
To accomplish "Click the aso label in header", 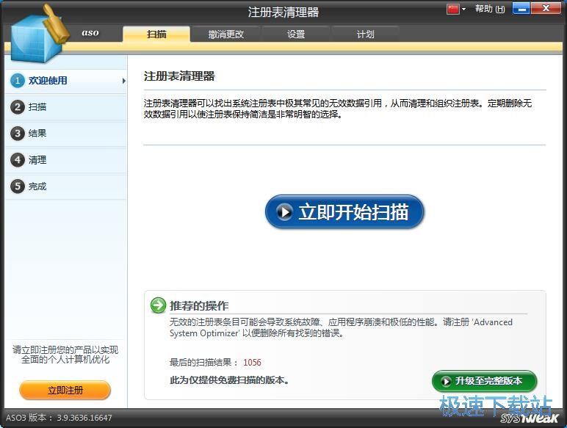I will click(90, 32).
